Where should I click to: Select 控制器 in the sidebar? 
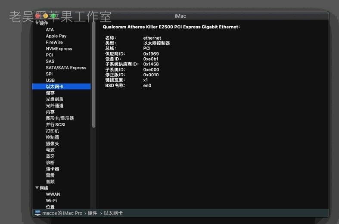click(52, 137)
